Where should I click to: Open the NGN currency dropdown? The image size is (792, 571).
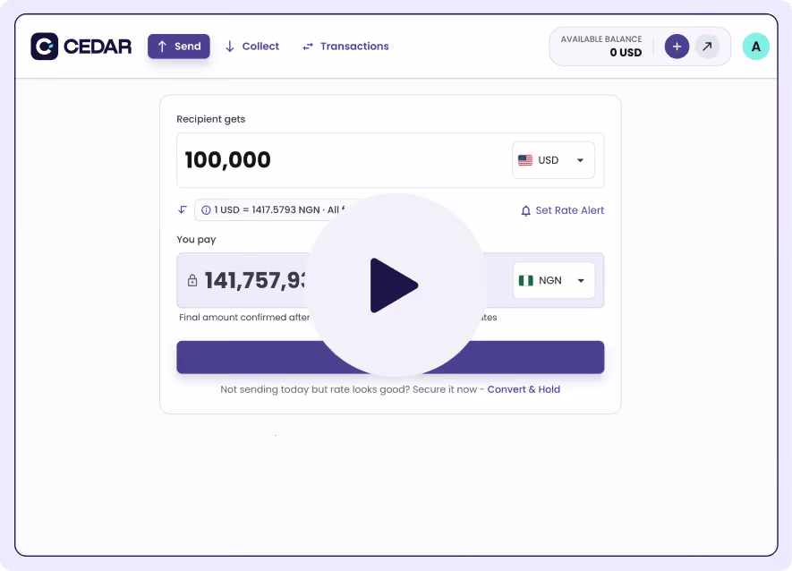(x=554, y=280)
